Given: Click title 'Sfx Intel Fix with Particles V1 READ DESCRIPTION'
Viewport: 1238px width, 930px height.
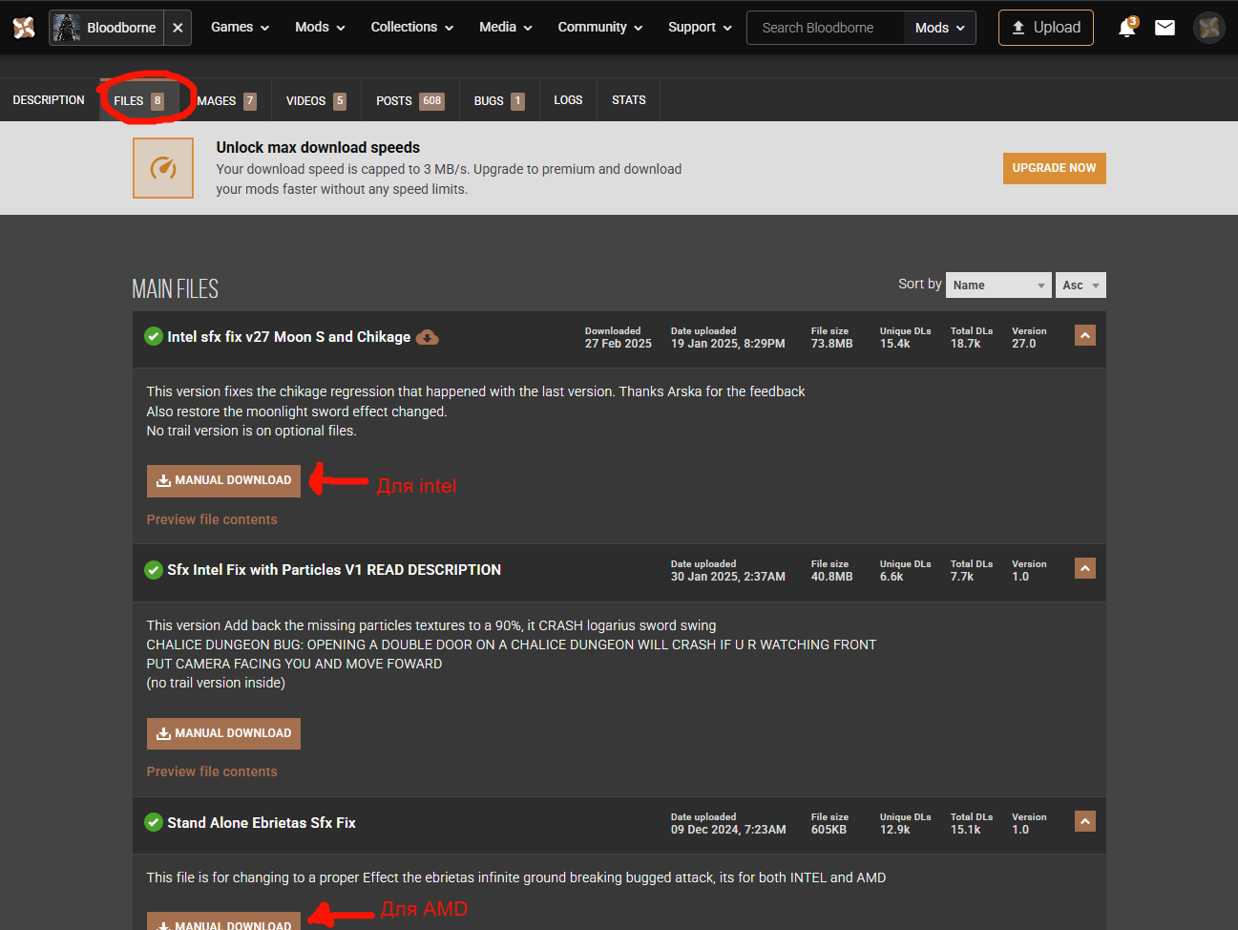Looking at the screenshot, I should [334, 570].
